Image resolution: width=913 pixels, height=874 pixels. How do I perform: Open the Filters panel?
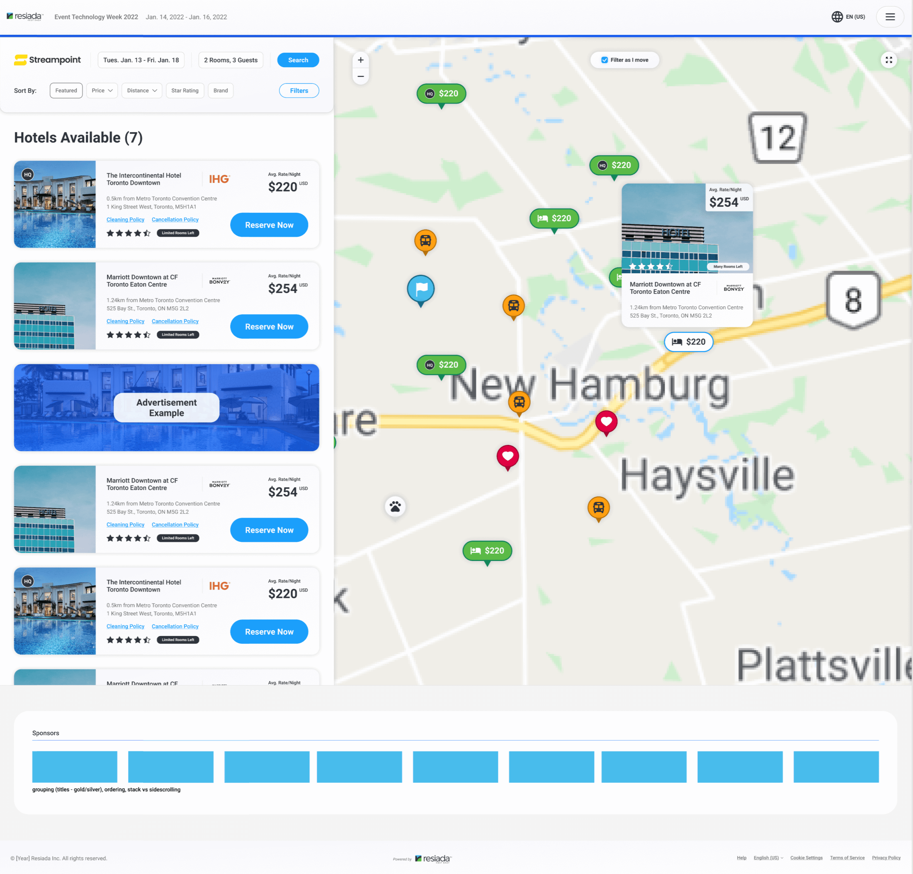coord(299,91)
